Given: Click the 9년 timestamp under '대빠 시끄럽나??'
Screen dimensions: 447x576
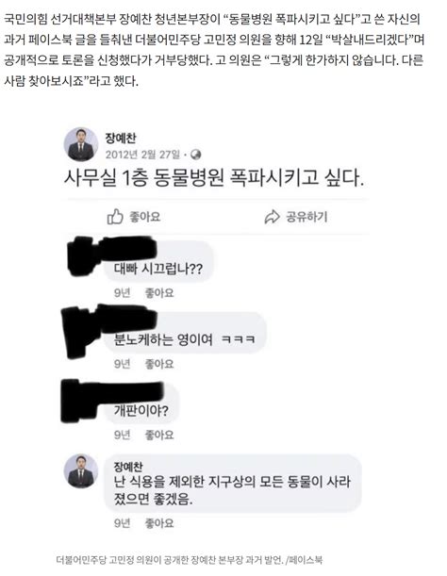Looking at the screenshot, I should [122, 293].
